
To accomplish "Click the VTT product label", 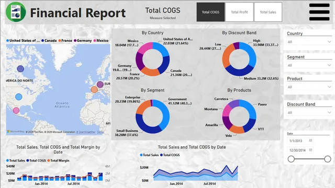I will (x=261, y=129).
